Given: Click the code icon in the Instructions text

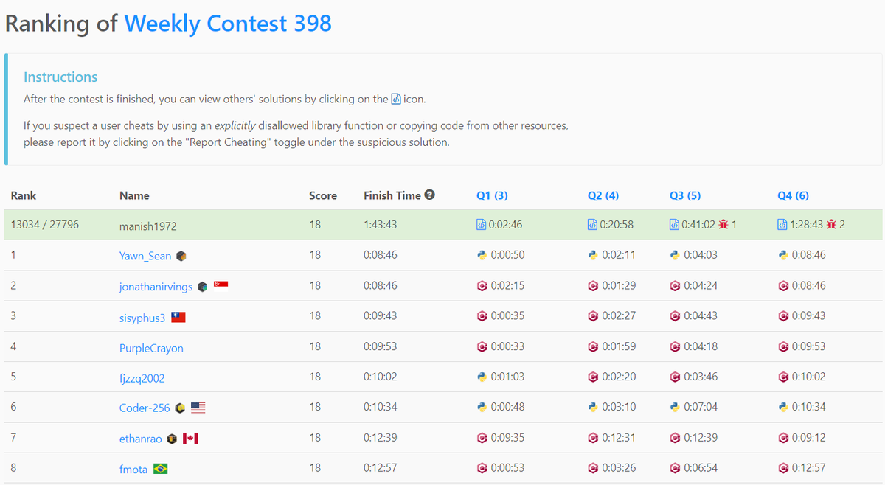Looking at the screenshot, I should click(396, 99).
